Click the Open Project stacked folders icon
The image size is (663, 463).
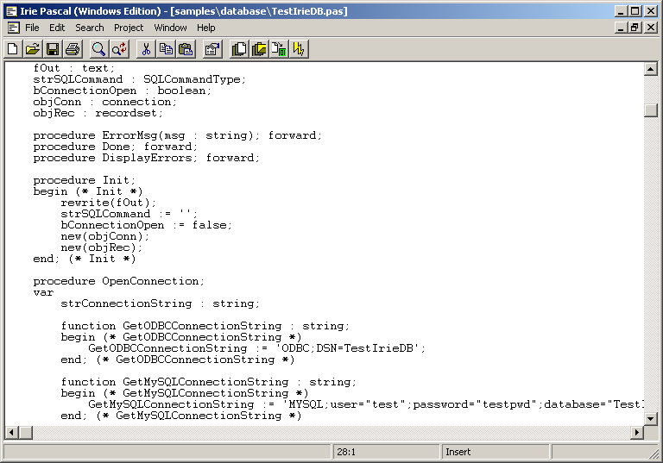coord(259,49)
